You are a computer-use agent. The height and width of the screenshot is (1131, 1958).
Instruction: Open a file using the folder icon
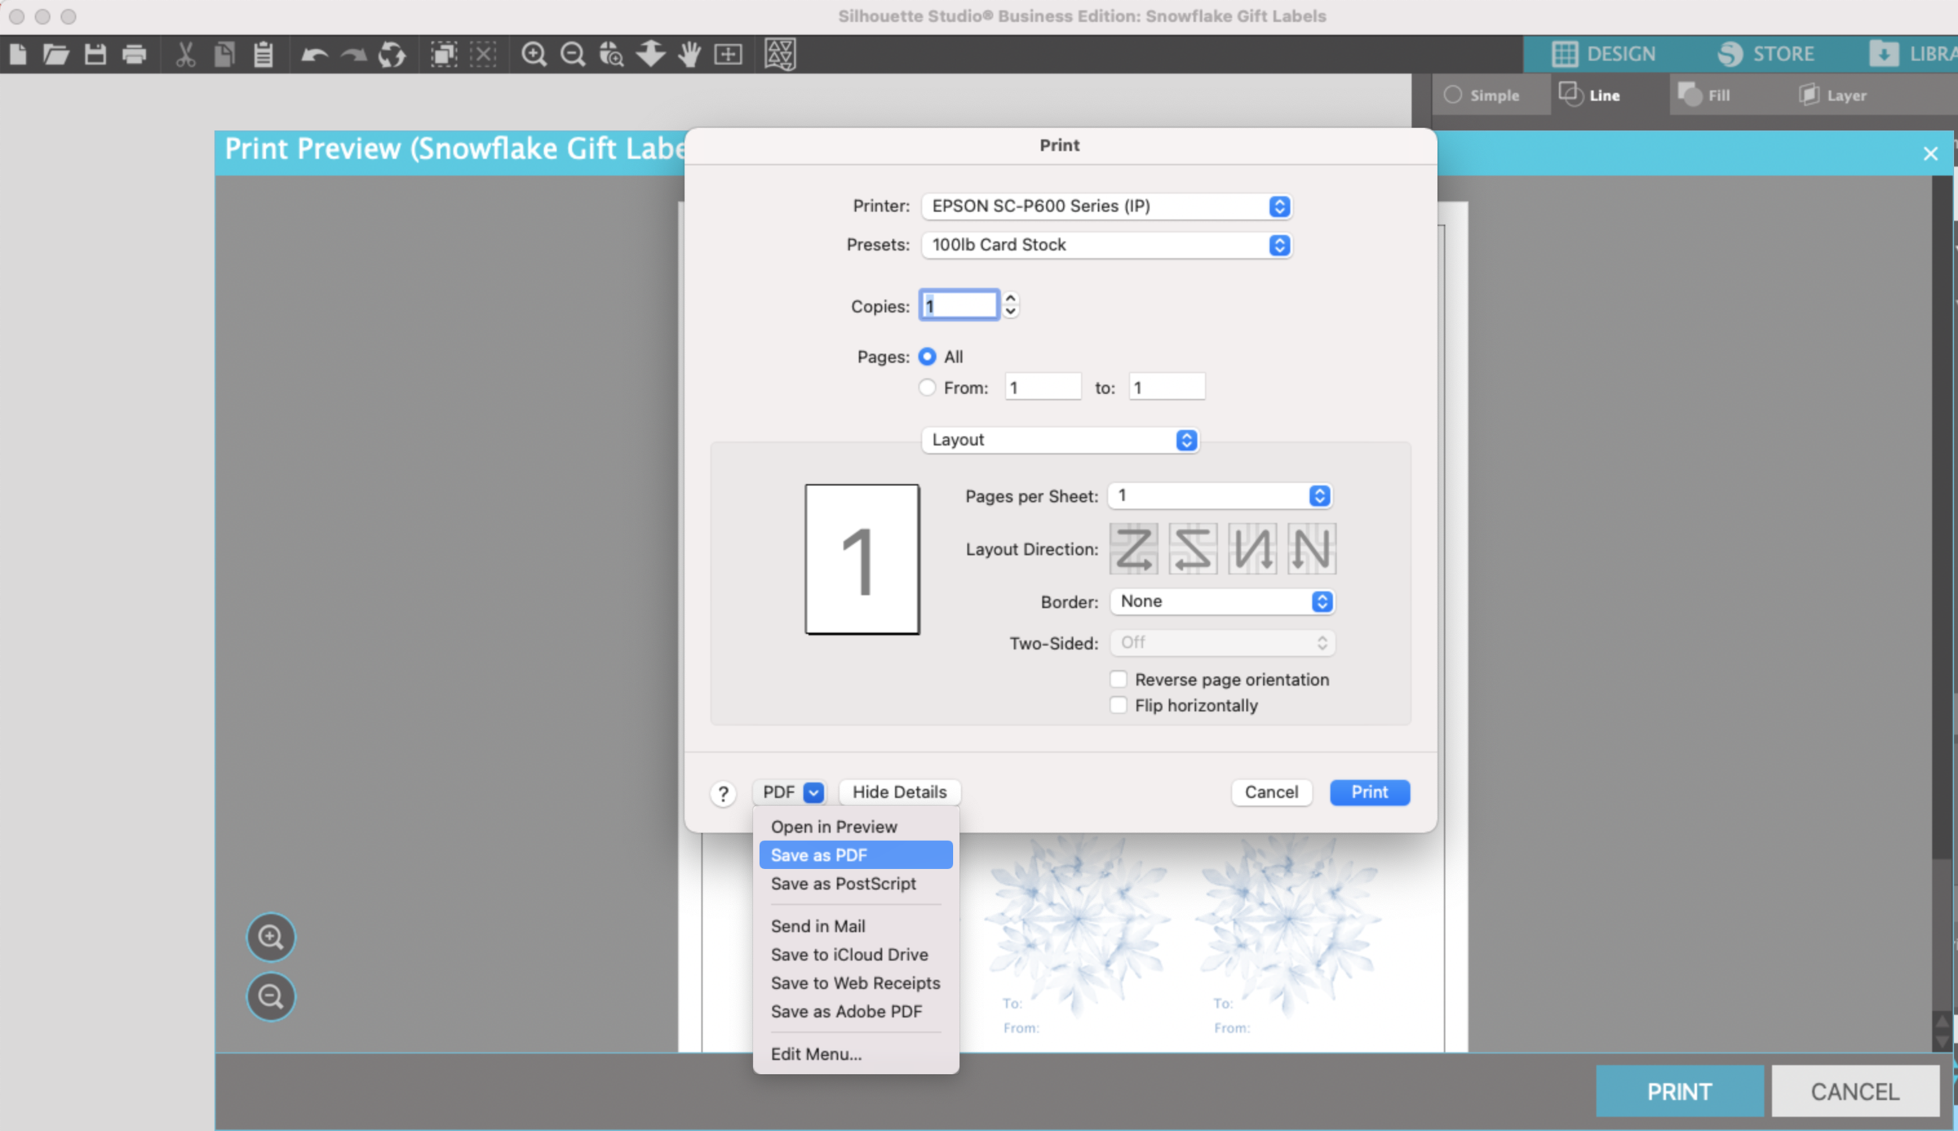(x=56, y=54)
